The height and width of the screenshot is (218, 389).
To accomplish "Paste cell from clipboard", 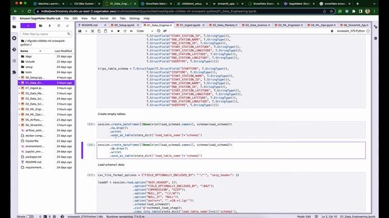I will 105,31.
